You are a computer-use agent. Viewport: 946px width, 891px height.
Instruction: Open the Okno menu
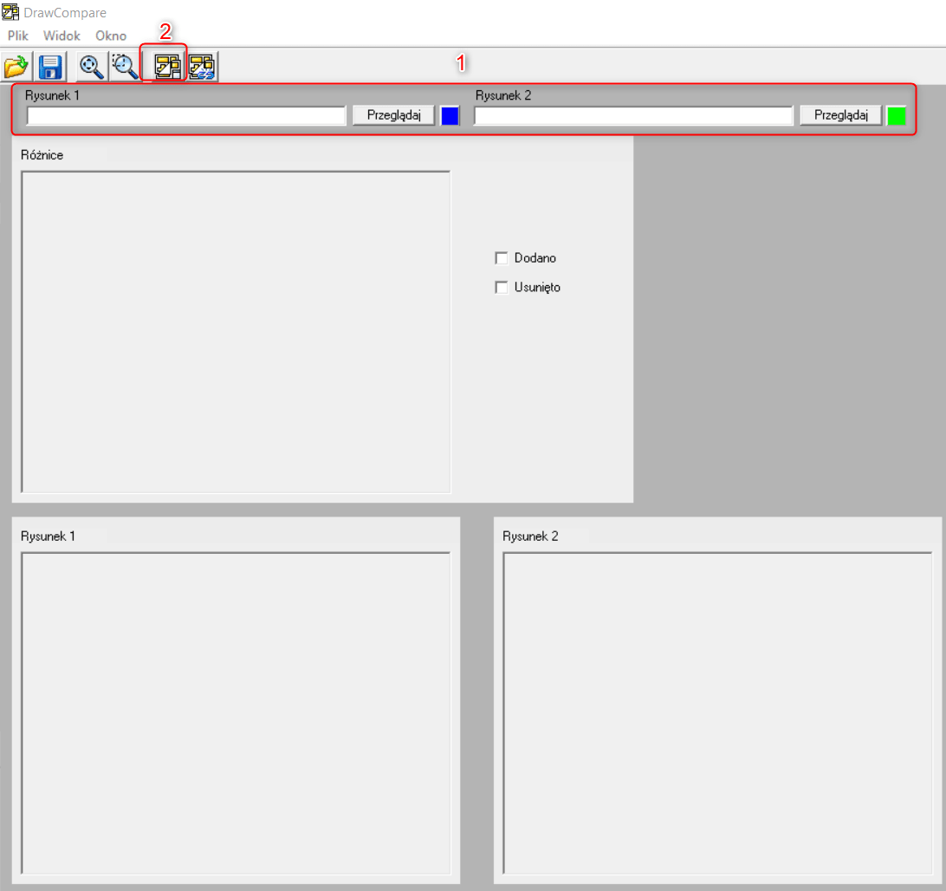[111, 36]
